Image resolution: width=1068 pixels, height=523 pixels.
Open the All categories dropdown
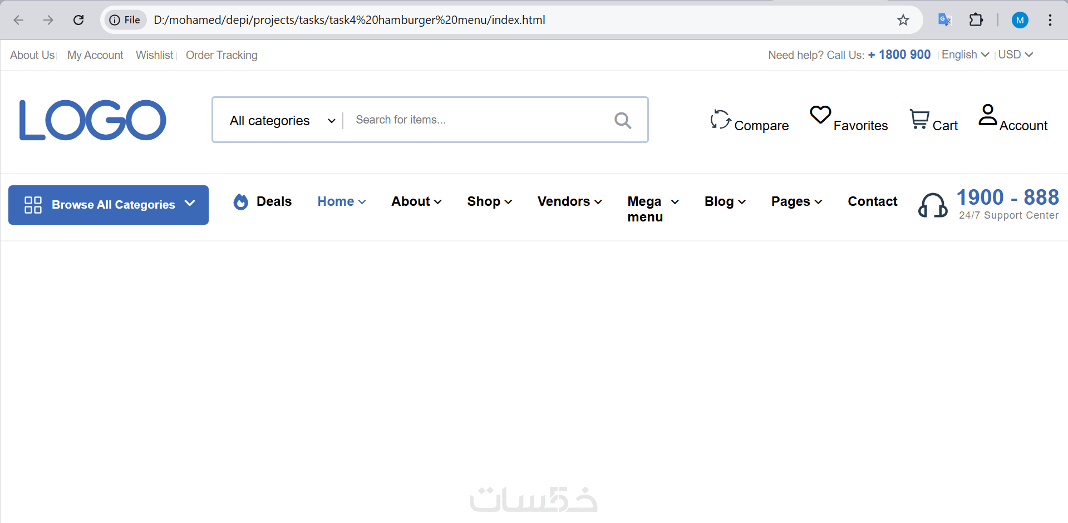click(283, 121)
